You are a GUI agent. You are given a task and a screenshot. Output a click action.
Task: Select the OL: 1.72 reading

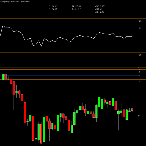pyautogui.click(x=100, y=12)
